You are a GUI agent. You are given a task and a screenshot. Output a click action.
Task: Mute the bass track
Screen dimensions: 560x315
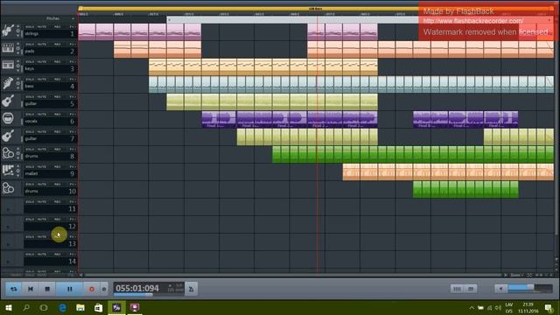click(x=42, y=80)
